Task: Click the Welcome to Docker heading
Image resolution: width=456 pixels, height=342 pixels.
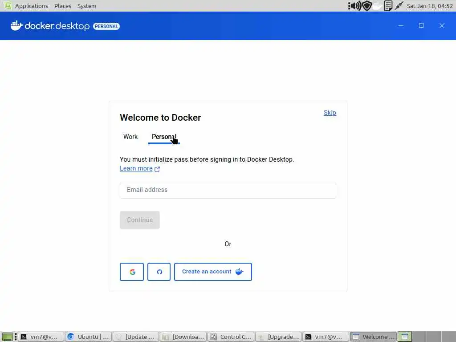Action: 160,118
